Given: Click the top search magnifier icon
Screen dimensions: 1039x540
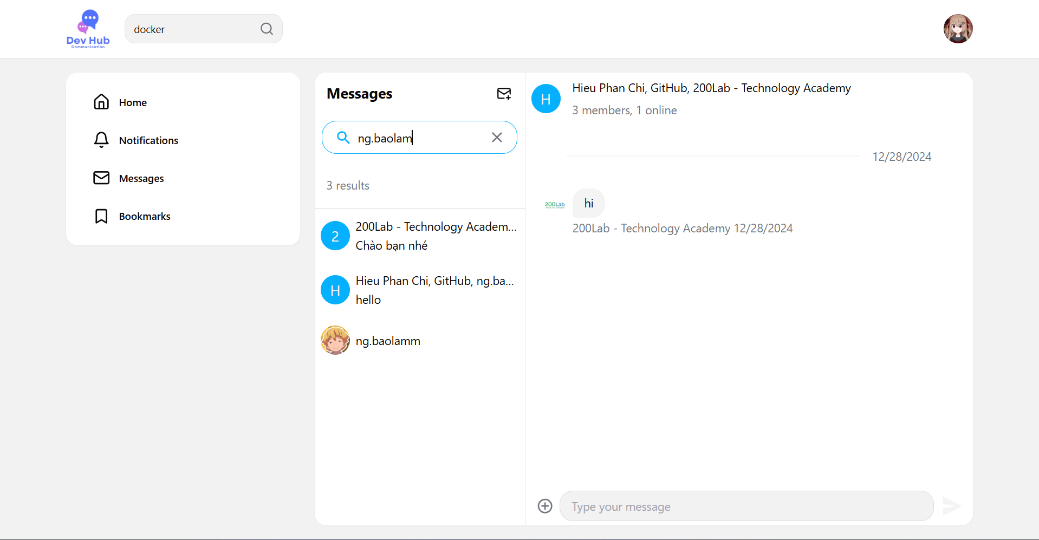Looking at the screenshot, I should (x=267, y=29).
